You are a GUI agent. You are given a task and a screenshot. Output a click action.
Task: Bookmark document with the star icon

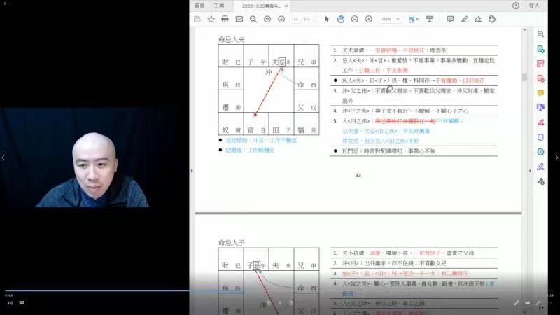tap(211, 20)
